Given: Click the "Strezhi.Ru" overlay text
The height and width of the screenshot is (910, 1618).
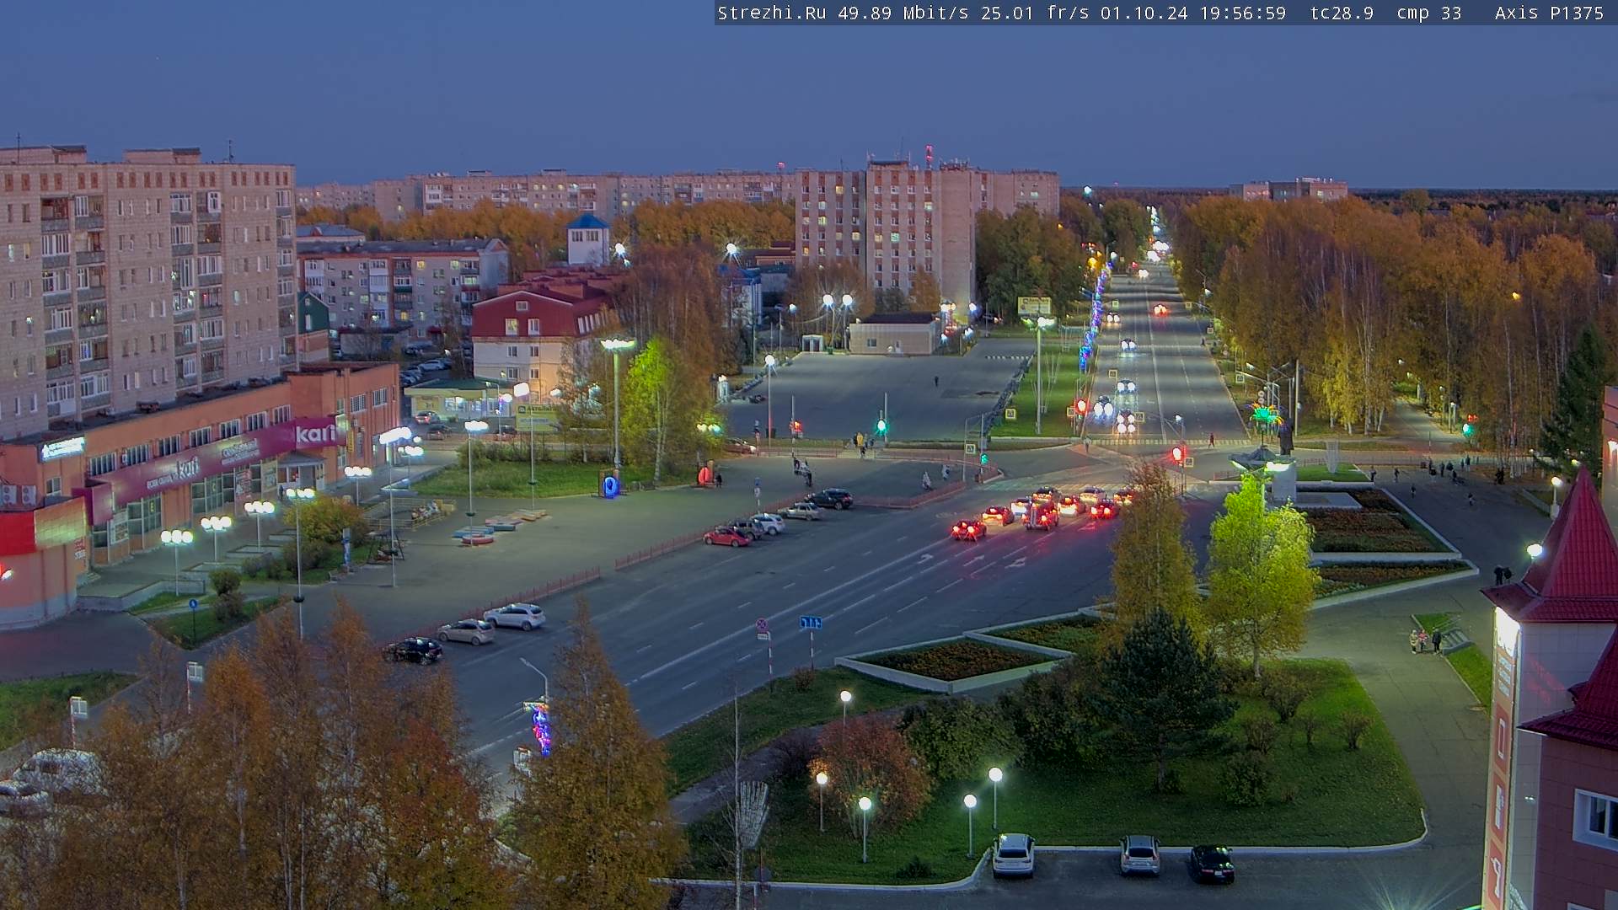Looking at the screenshot, I should pos(771,13).
